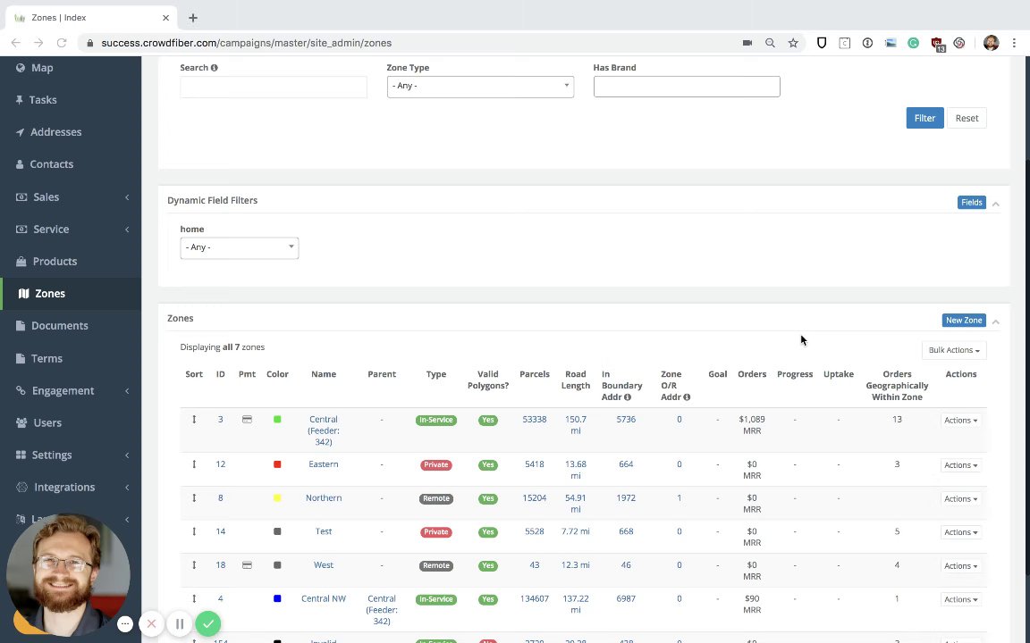Expand the Service submenu
This screenshot has height=643, width=1030.
(x=71, y=229)
